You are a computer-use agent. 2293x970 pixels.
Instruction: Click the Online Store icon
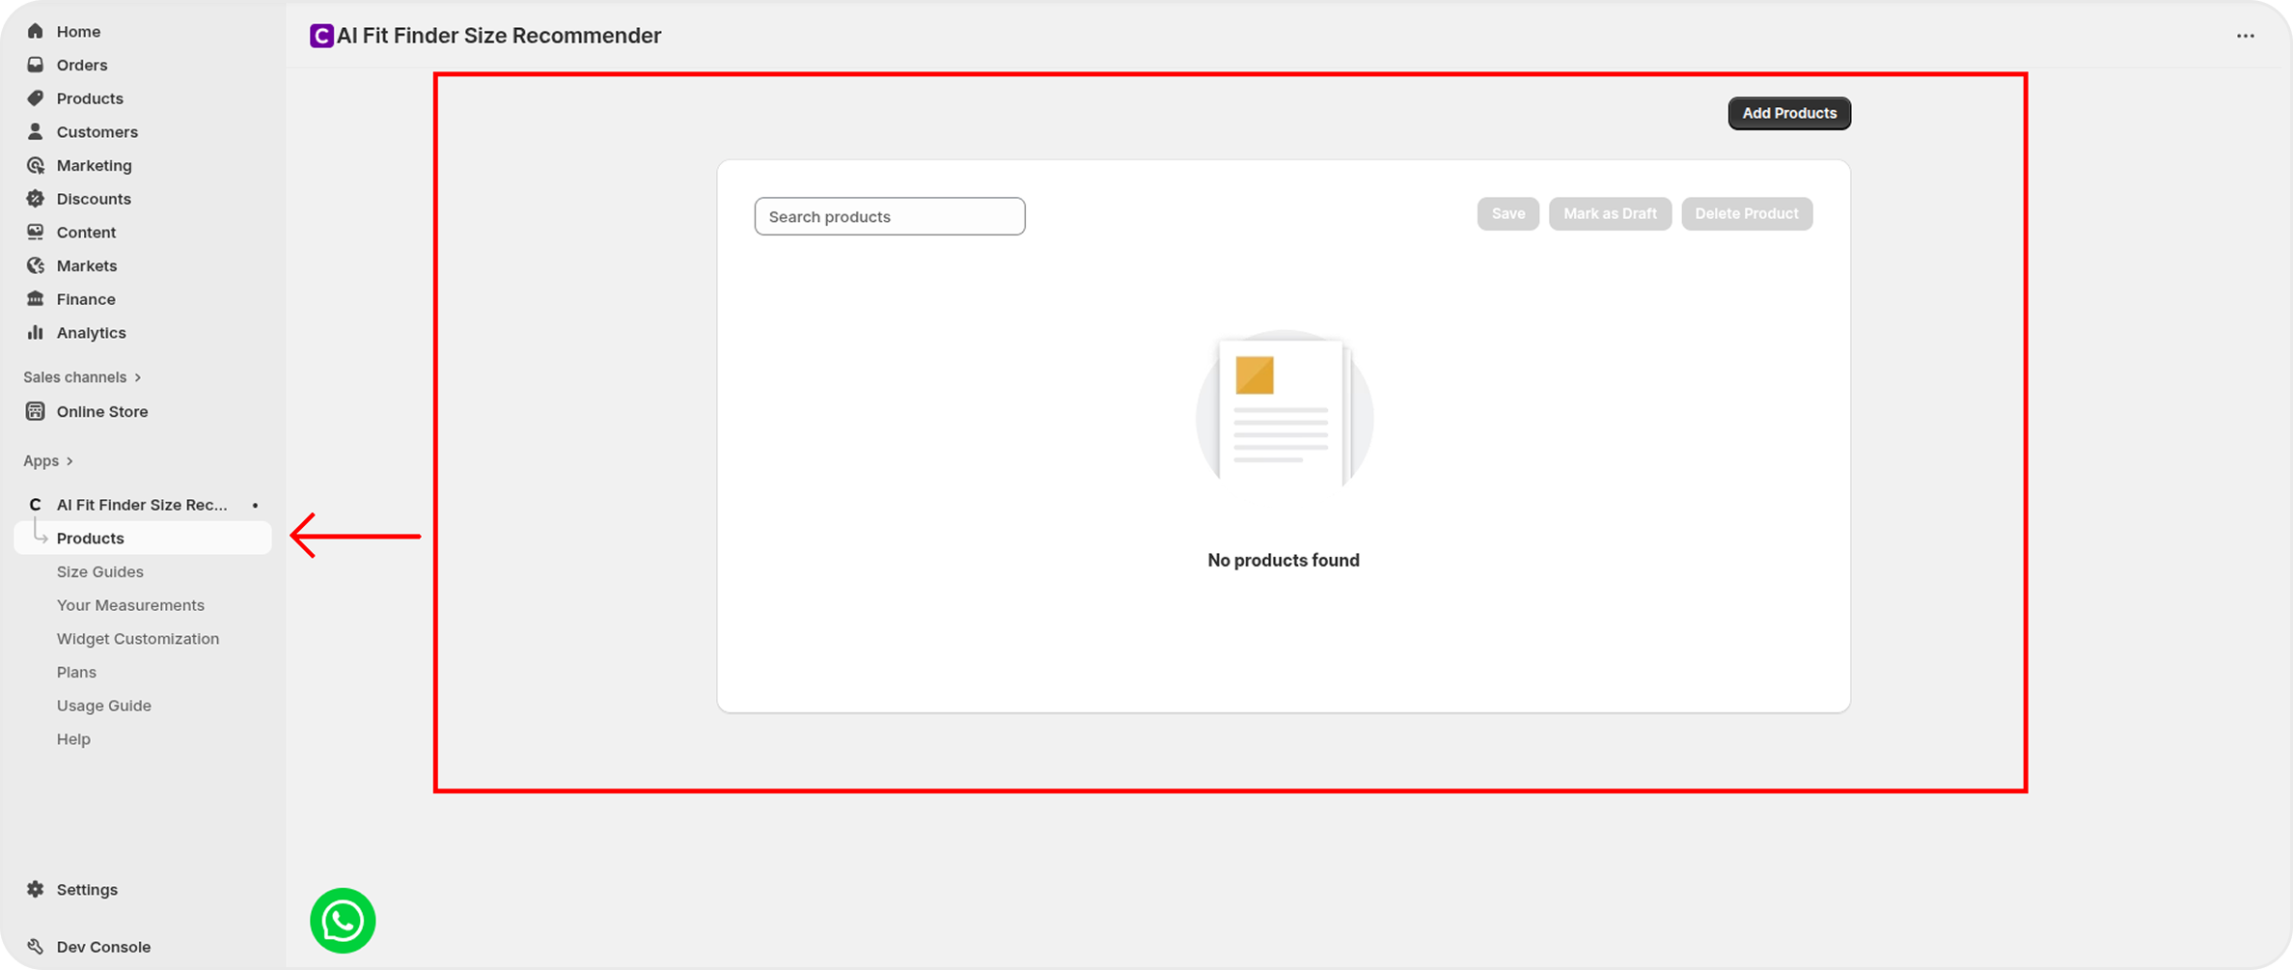[x=36, y=411]
